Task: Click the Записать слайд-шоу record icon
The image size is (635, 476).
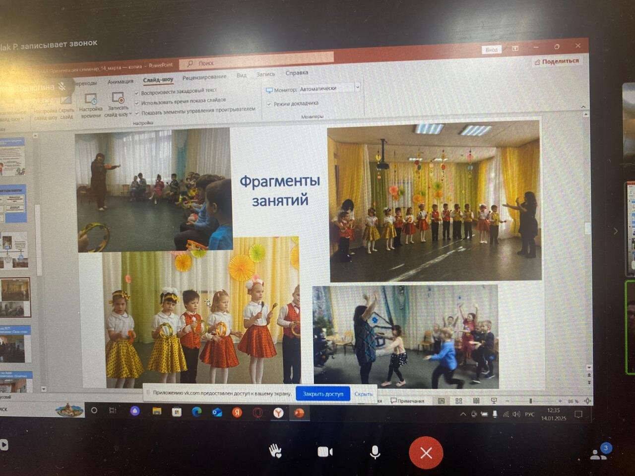Action: 118,99
